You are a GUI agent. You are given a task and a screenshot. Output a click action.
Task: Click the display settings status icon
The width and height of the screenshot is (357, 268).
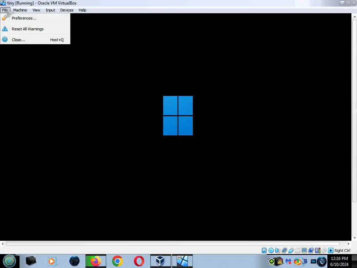point(304,251)
